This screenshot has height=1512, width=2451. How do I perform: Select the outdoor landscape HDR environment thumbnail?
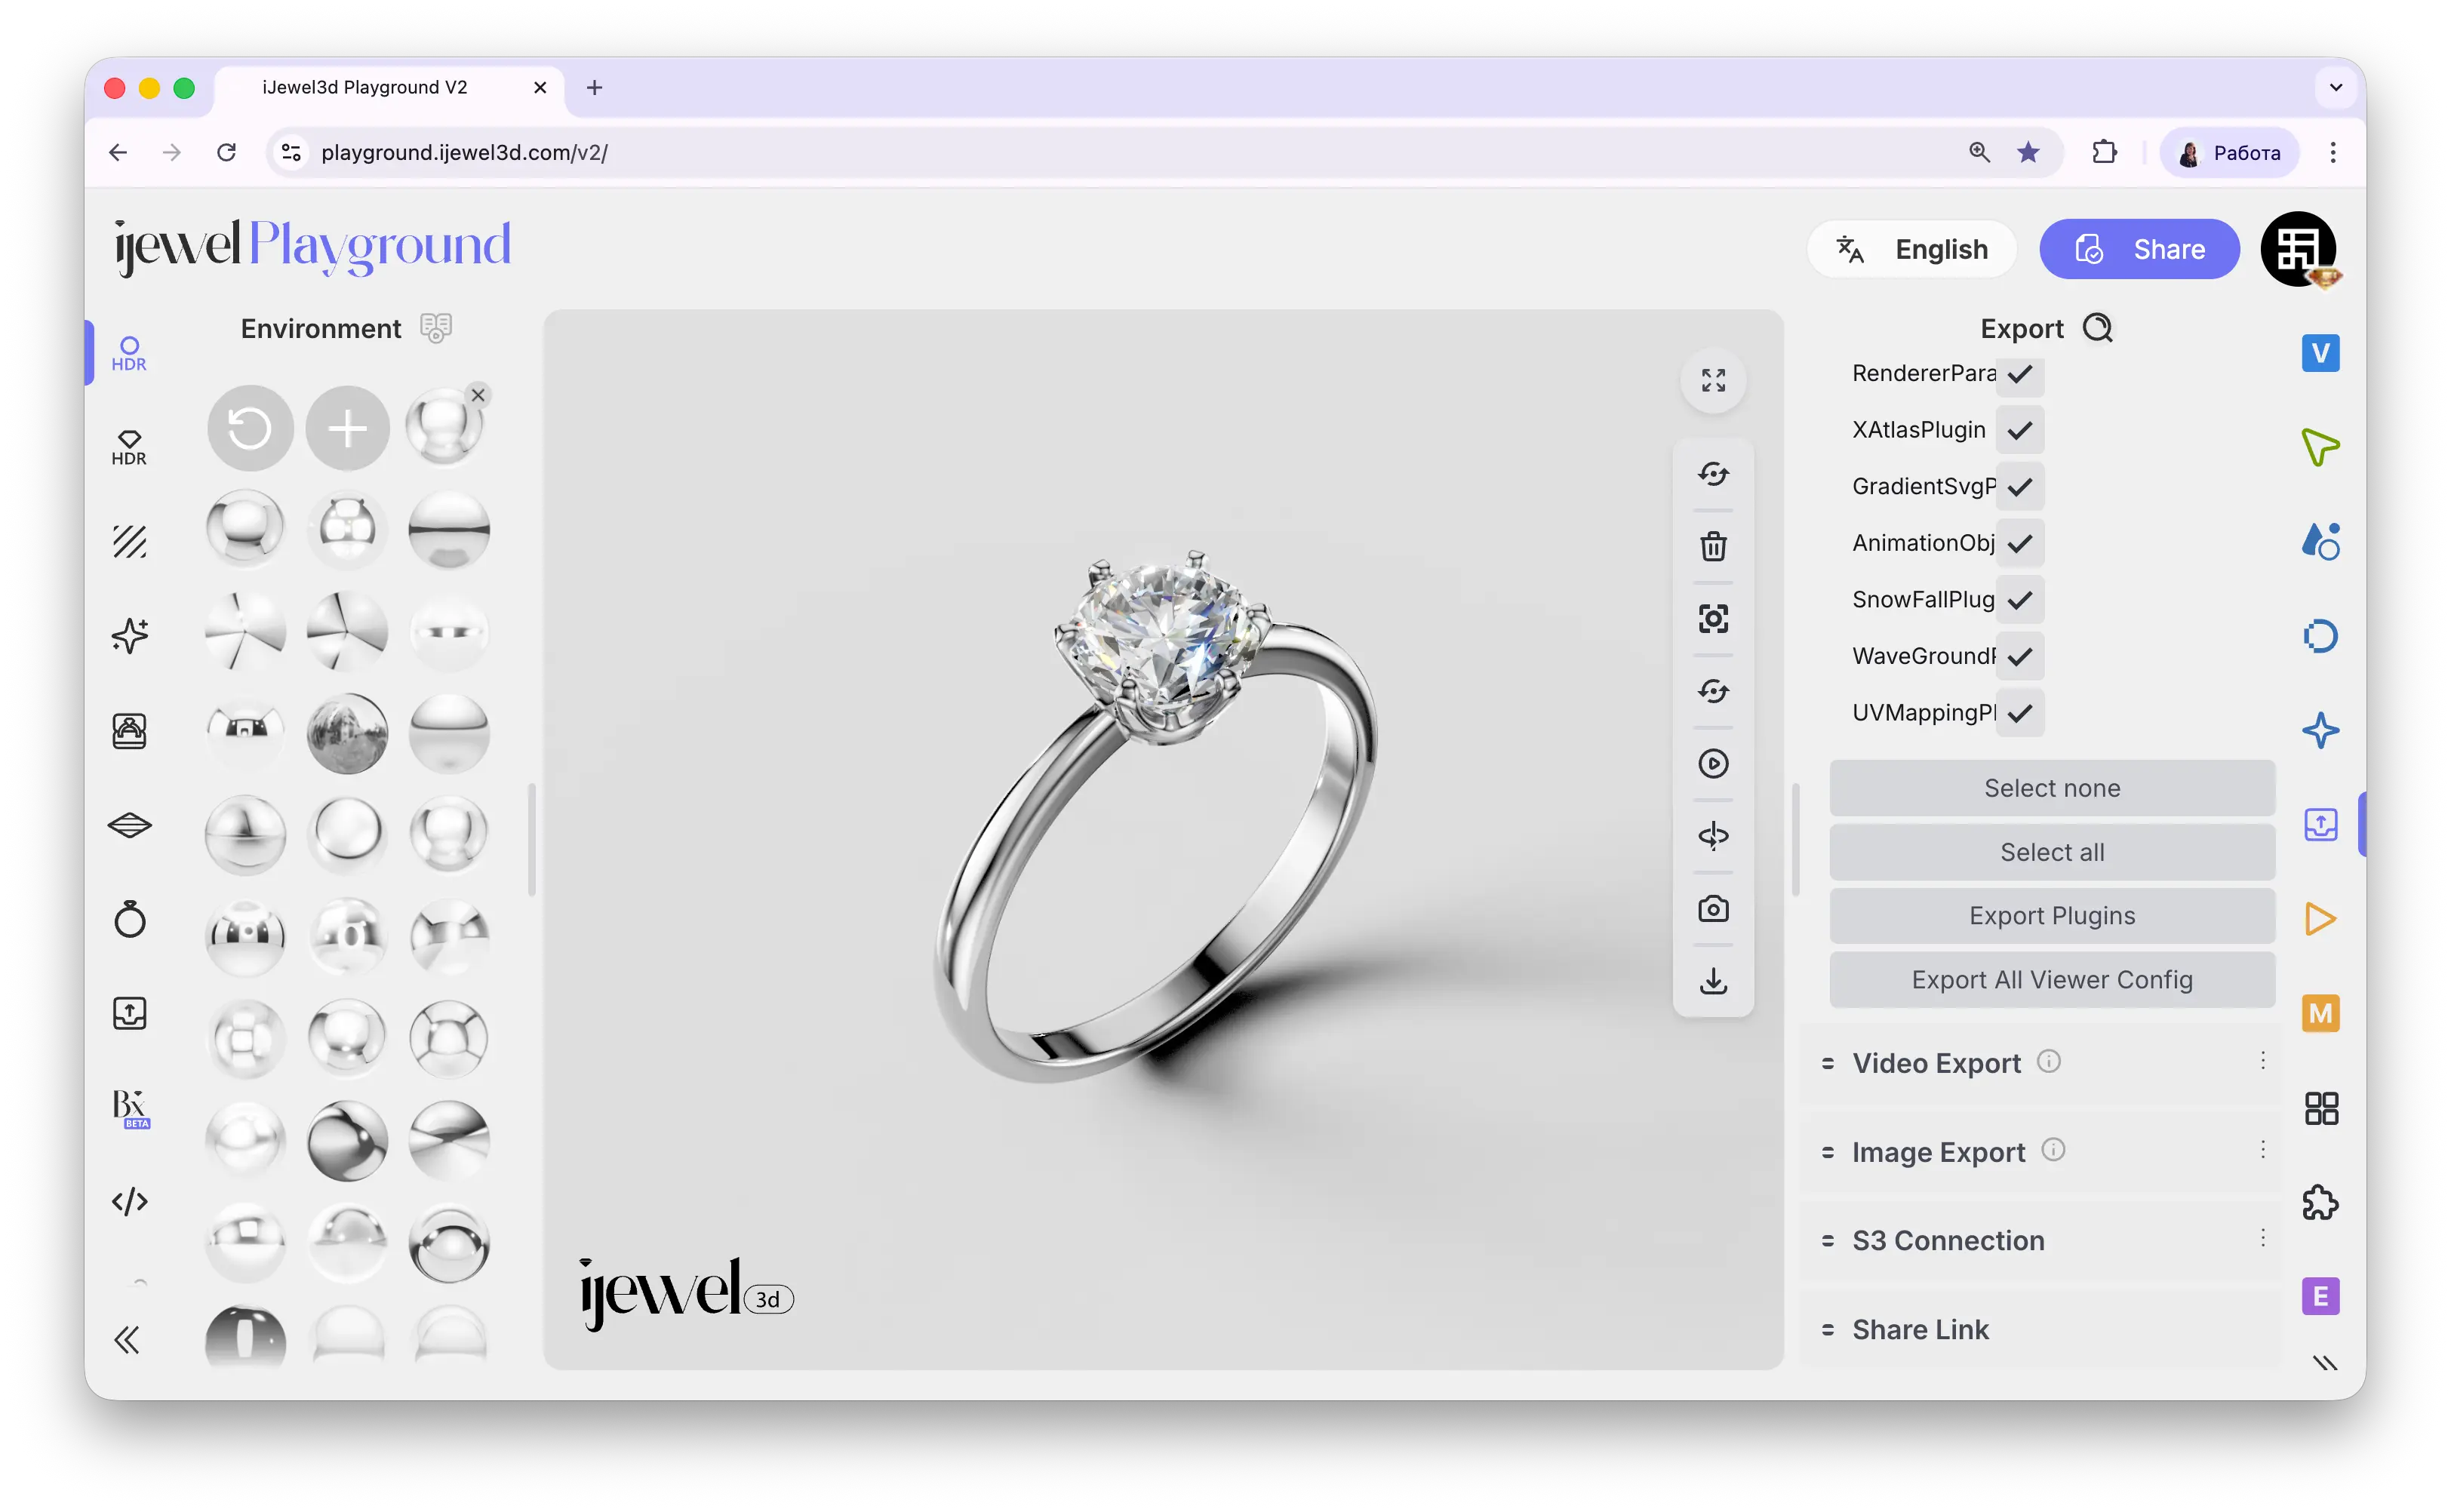pos(347,733)
